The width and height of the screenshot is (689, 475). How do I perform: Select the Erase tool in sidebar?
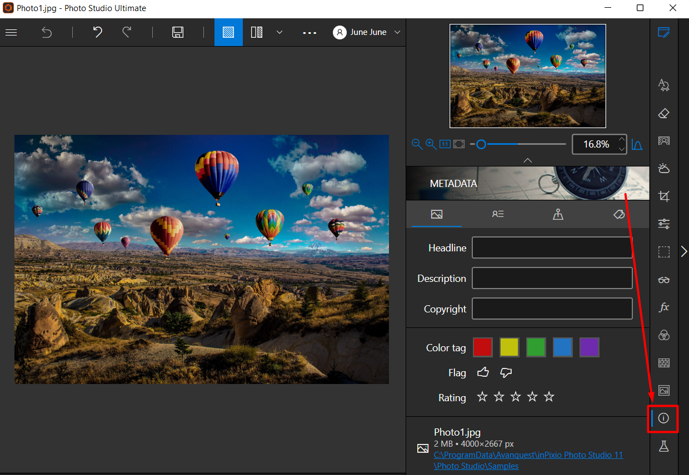click(x=663, y=113)
